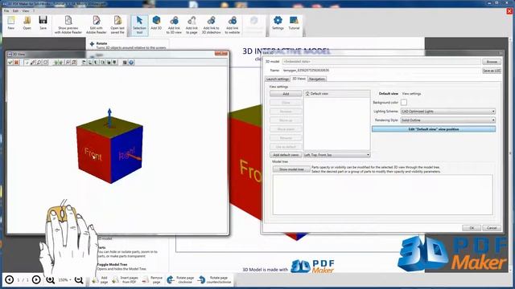Screen dimensions: 515x289
Task: Click the New document icon
Action: (x=10, y=23)
